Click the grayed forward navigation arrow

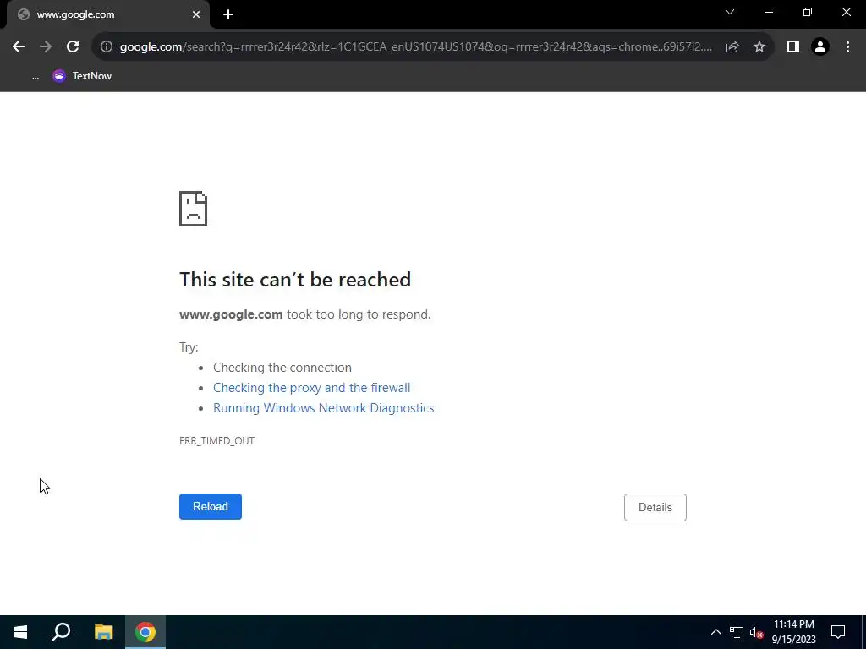point(46,47)
